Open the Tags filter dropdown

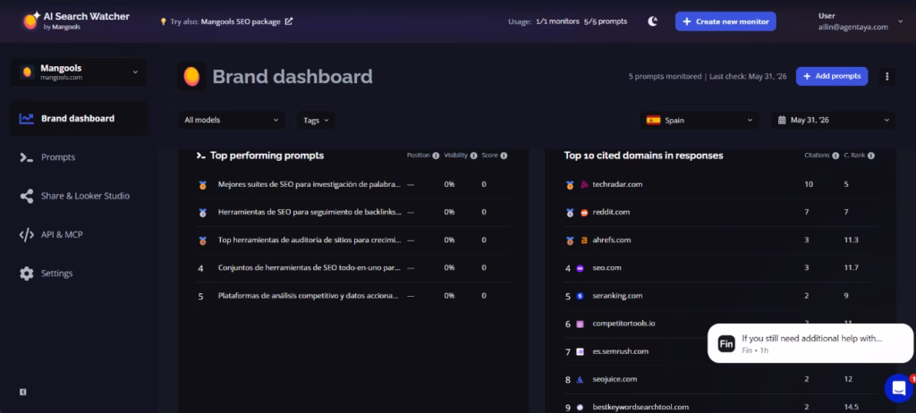point(316,121)
